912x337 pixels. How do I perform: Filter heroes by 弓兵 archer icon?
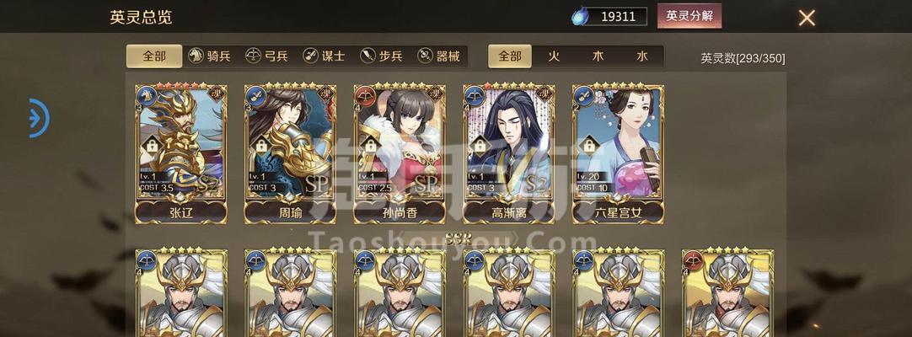(253, 56)
